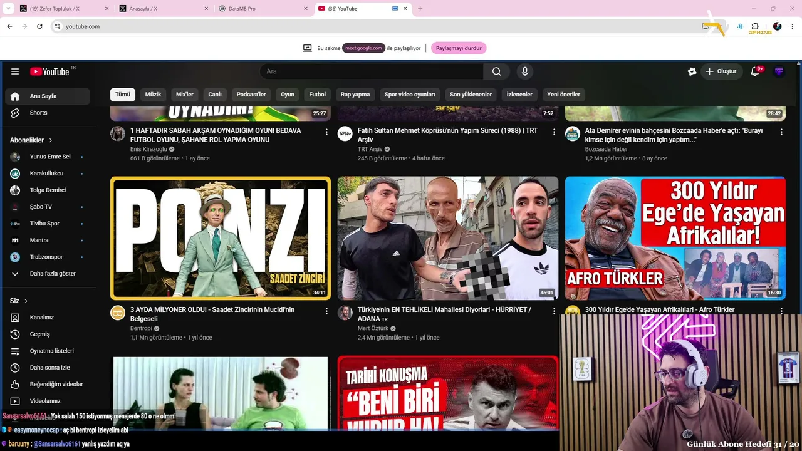
Task: Go to Shorts in the sidebar
Action: (x=48, y=113)
